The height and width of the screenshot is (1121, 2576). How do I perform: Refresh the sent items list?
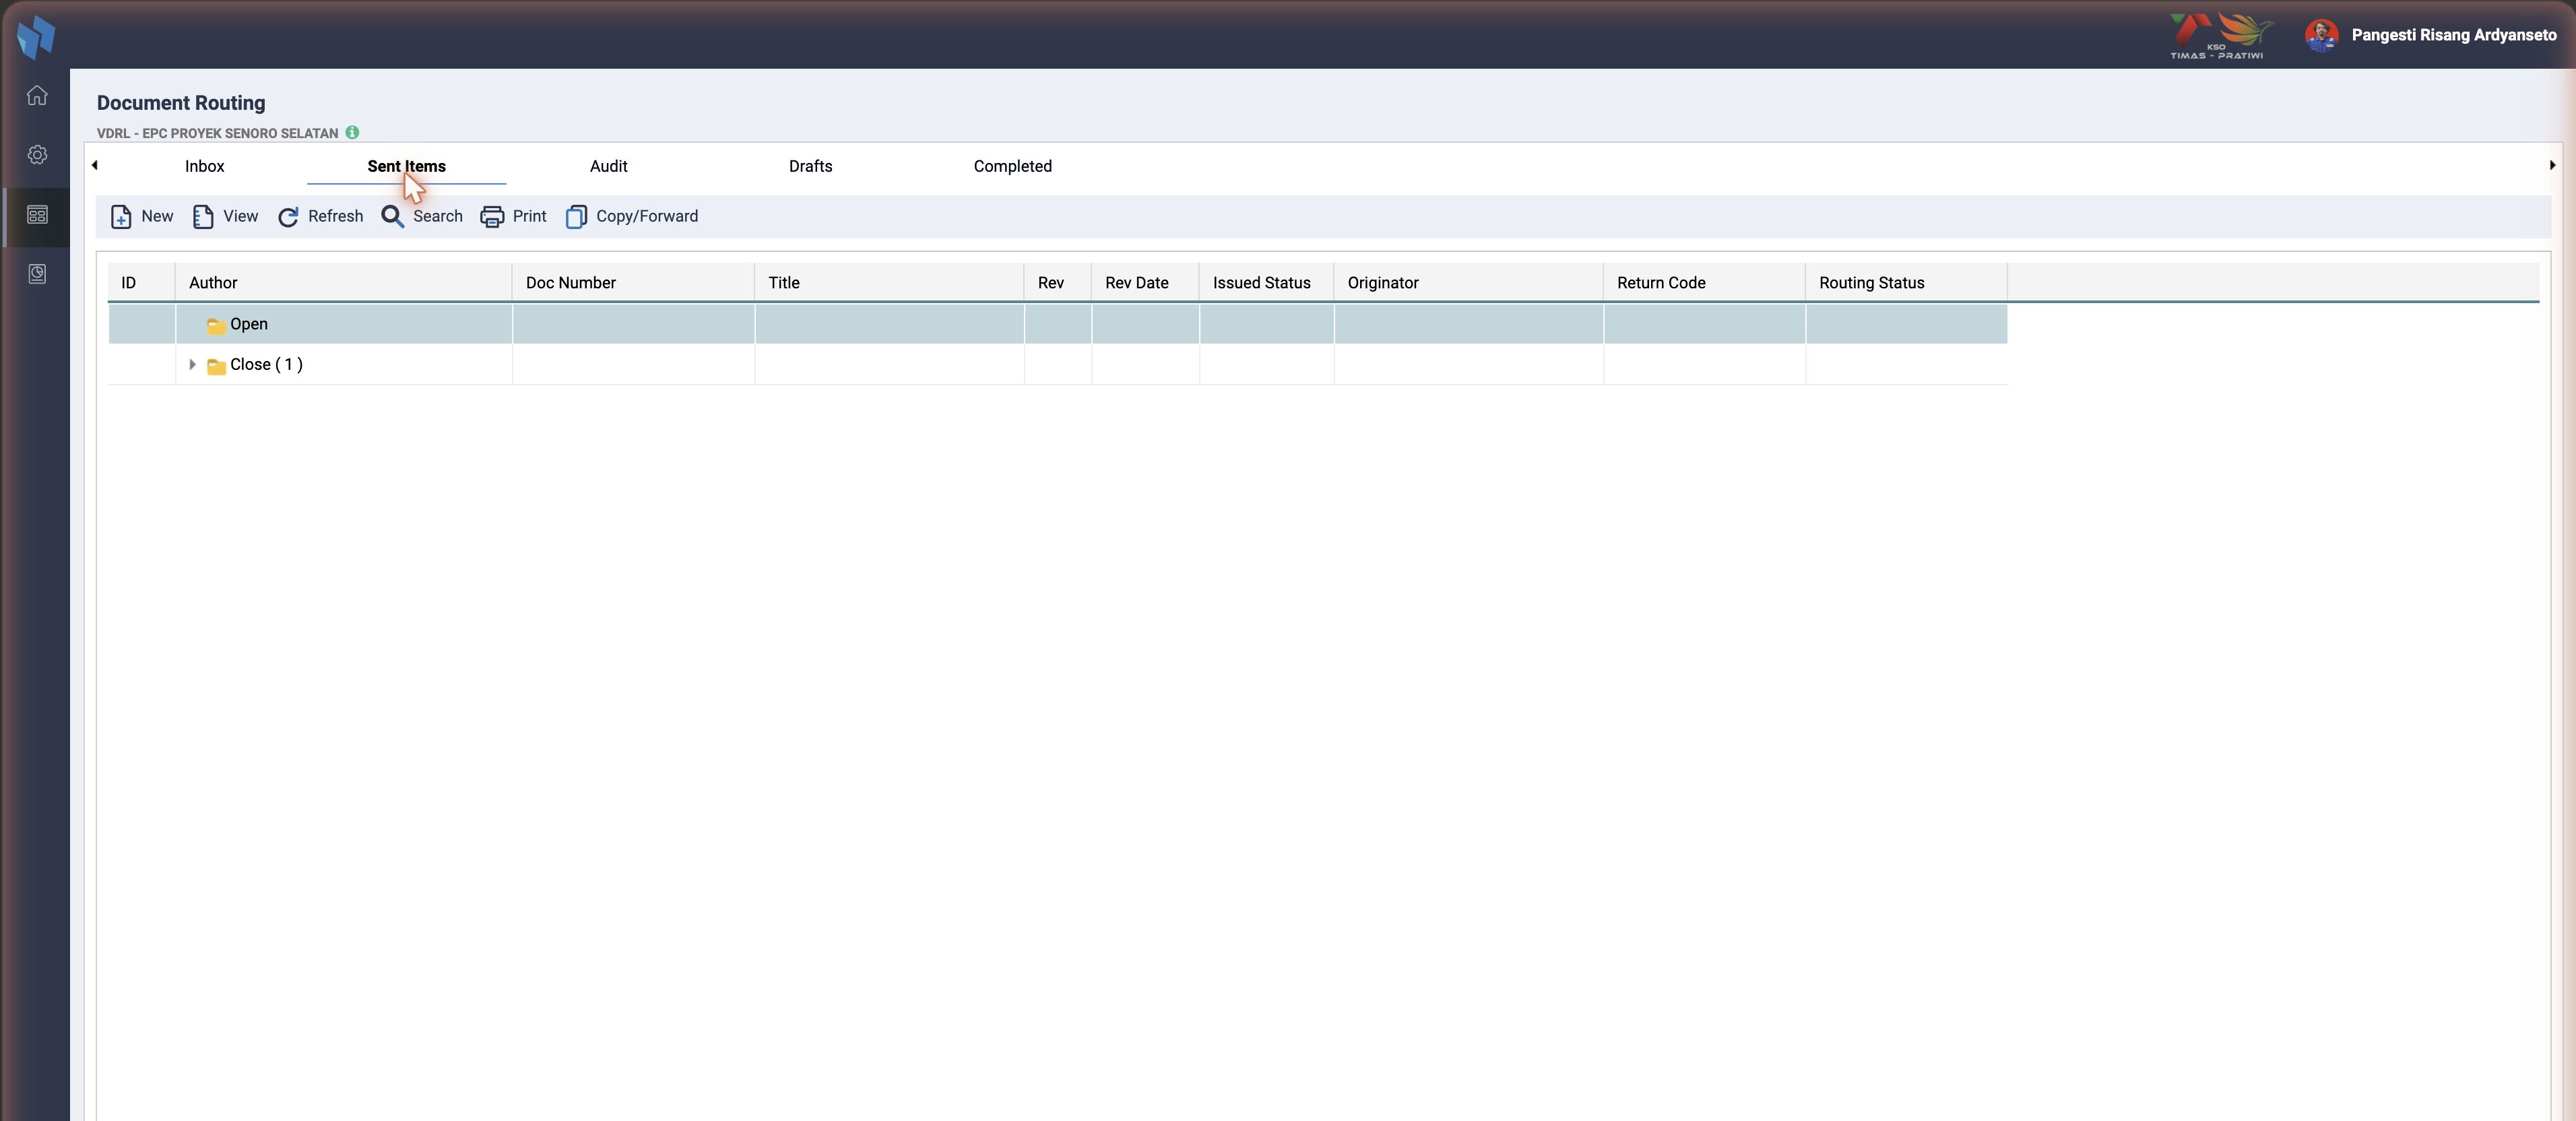(320, 217)
